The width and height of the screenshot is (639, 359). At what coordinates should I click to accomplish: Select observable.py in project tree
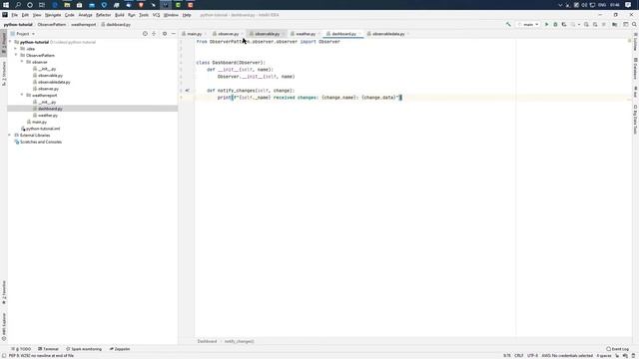50,76
